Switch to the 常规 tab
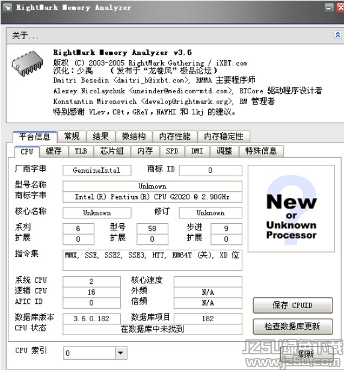Image resolution: width=344 pixels, height=370 pixels. coord(72,137)
